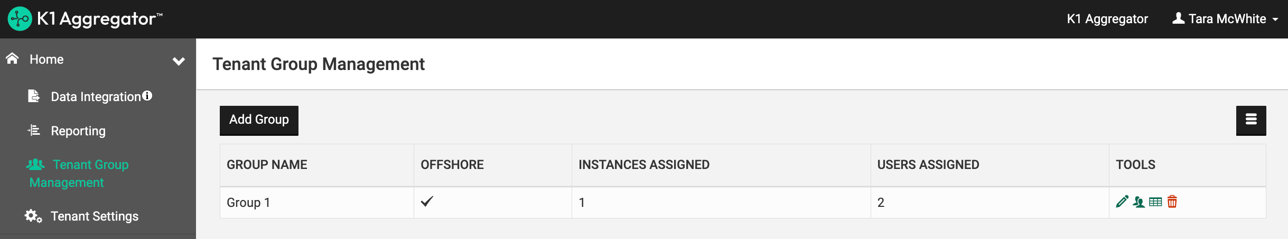This screenshot has width=1288, height=239.
Task: Open the hamburger table options menu
Action: [x=1250, y=120]
